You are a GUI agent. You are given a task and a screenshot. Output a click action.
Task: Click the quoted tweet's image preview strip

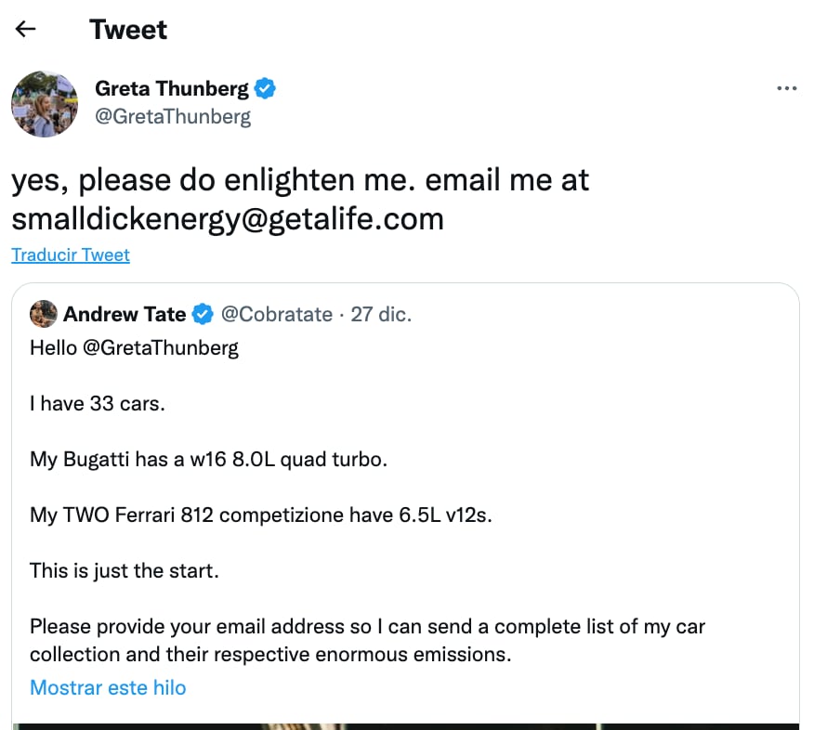pos(405,725)
